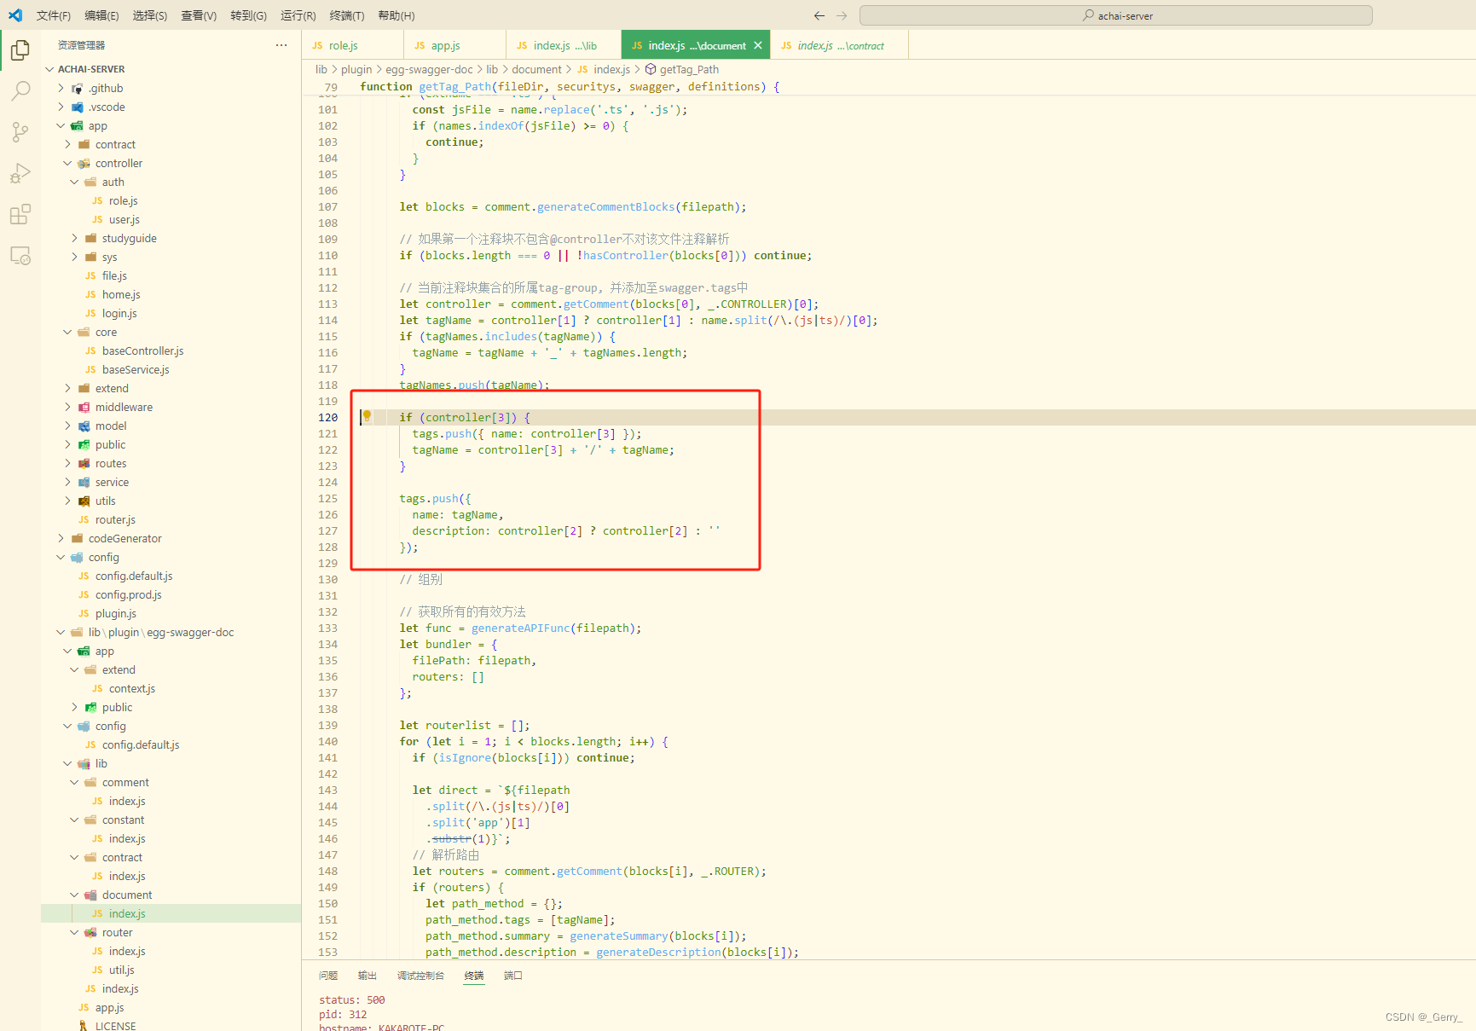This screenshot has height=1031, width=1476.
Task: Click the egg-swagger-doc breadcrumb segment
Action: [x=429, y=69]
